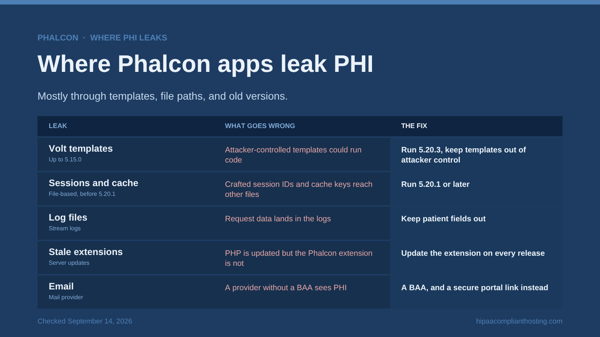Screen dimensions: 600x337
Task: Click 'A BAA, and a secure portal link instead'
Action: (x=475, y=288)
